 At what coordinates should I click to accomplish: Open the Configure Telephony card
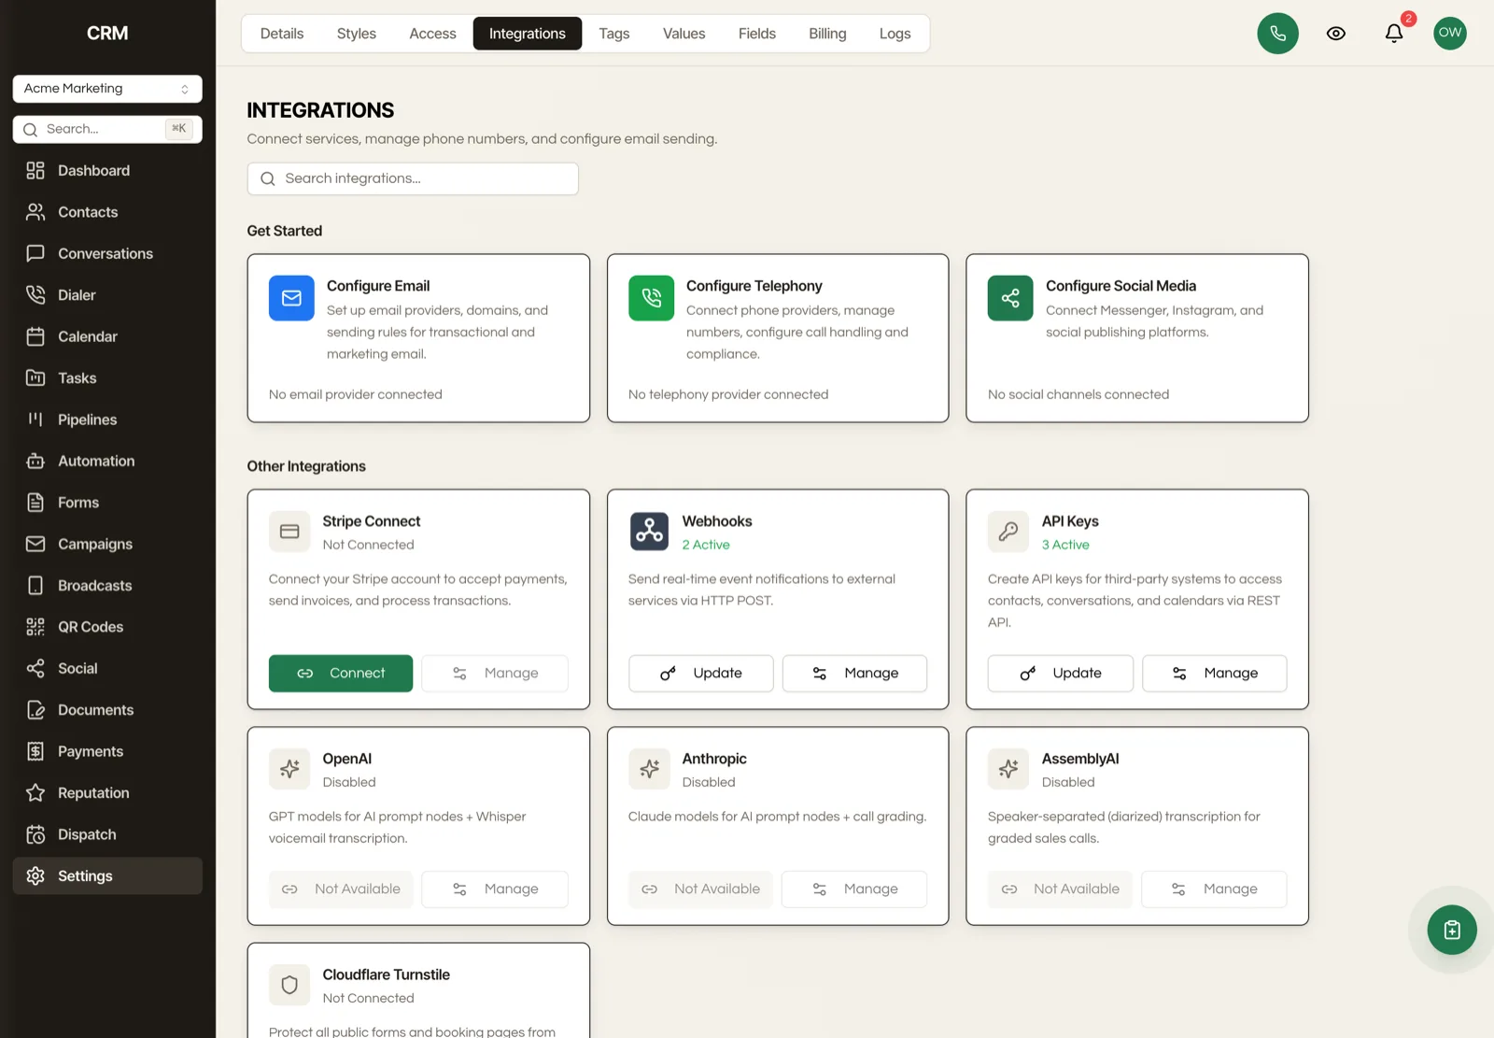pyautogui.click(x=778, y=338)
